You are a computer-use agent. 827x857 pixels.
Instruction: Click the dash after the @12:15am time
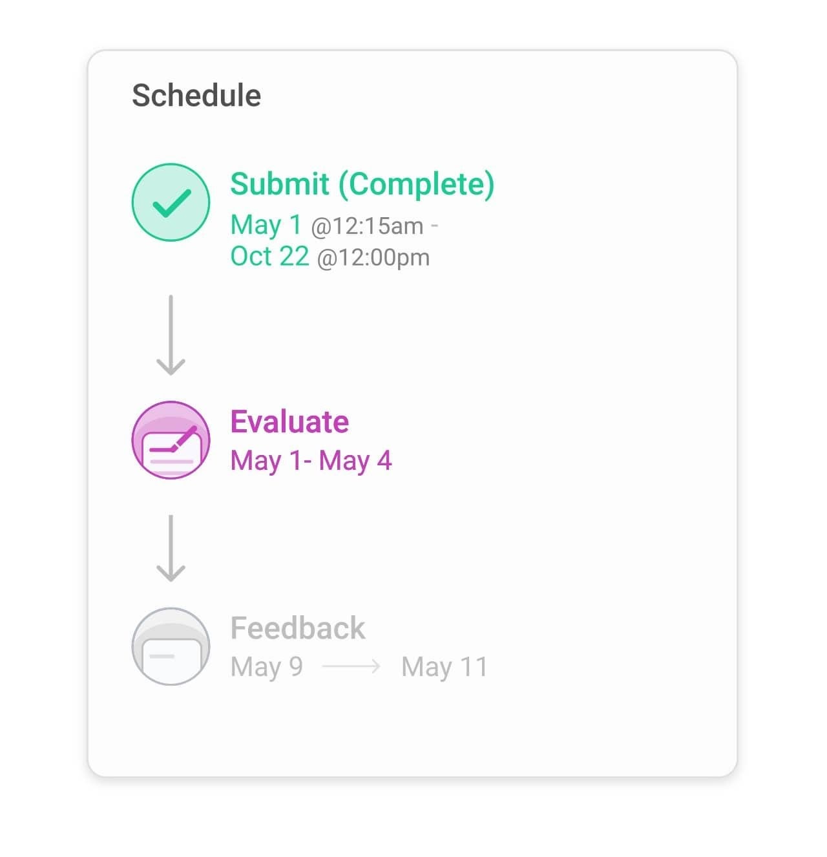[434, 226]
